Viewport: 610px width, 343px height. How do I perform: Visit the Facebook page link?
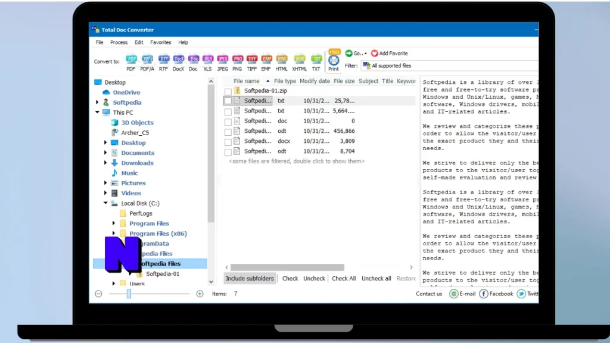click(496, 294)
